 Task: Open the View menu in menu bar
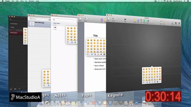tap(22, 1)
